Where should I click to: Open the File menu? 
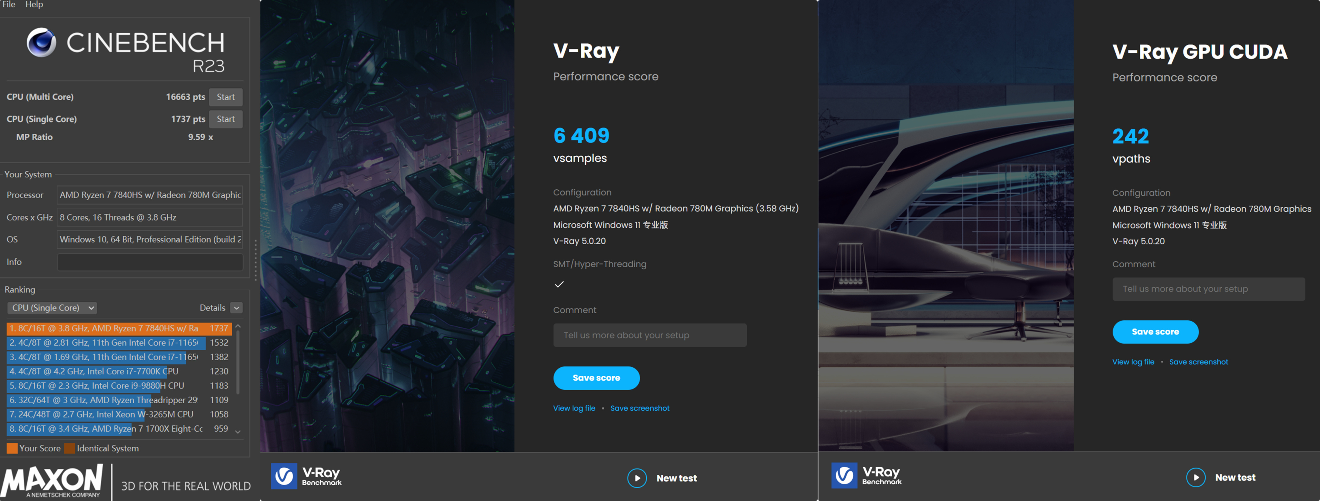click(9, 4)
